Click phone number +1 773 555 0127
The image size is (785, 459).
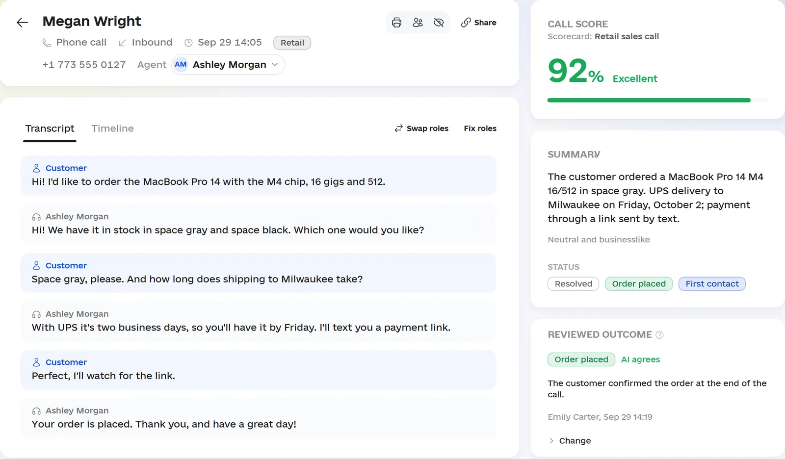tap(84, 65)
